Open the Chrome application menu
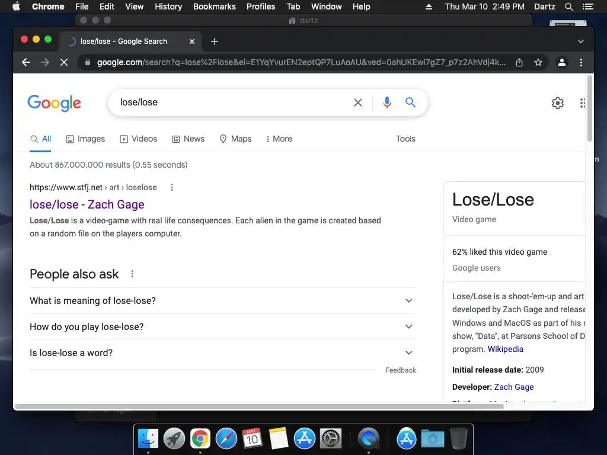 click(48, 7)
